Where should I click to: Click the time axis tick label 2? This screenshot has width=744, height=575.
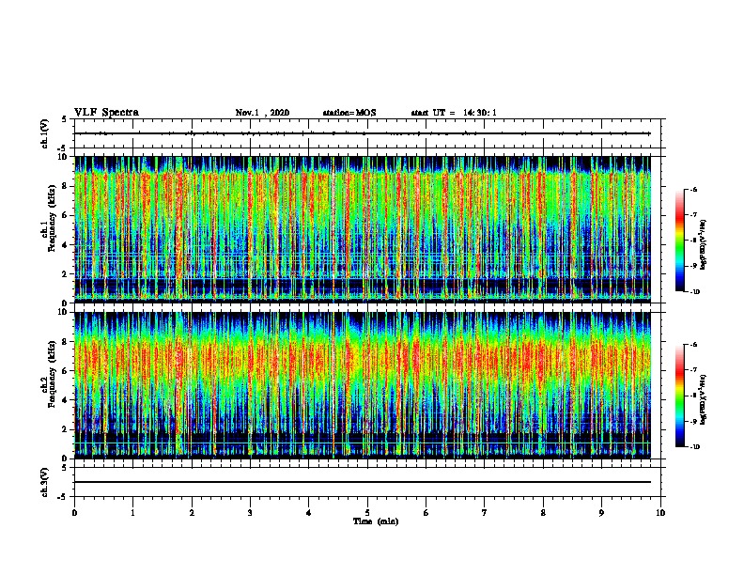[x=192, y=513]
